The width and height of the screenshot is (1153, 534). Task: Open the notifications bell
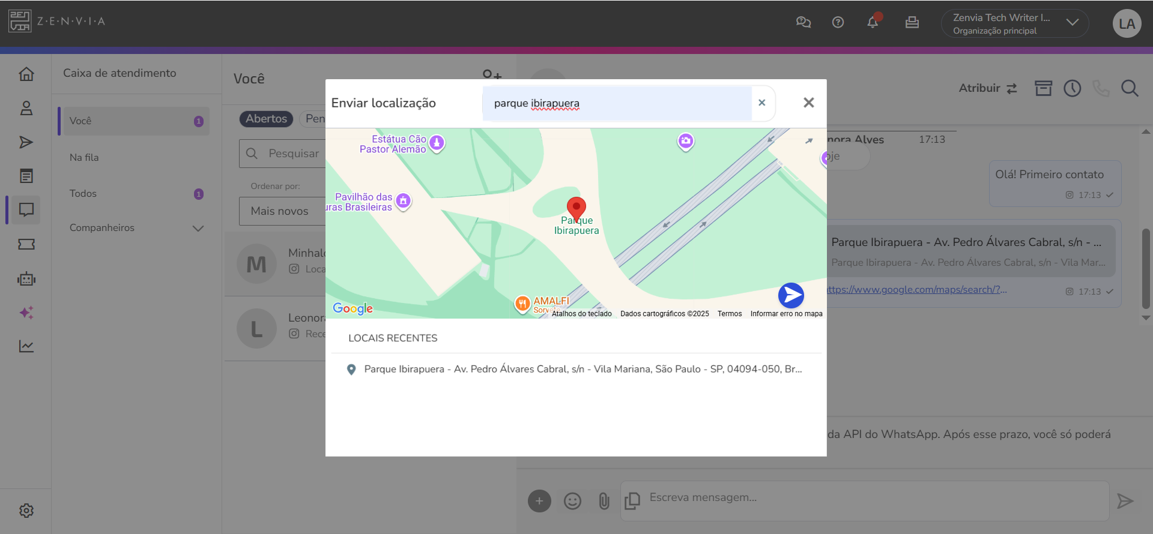873,22
